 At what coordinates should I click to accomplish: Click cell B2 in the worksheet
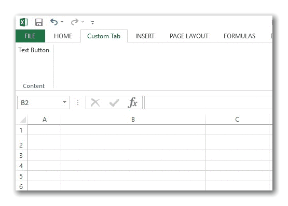[x=133, y=142]
